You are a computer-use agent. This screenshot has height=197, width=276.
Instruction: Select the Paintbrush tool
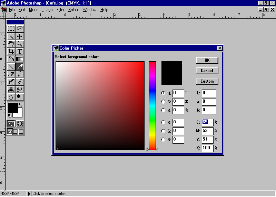[x=20, y=82]
